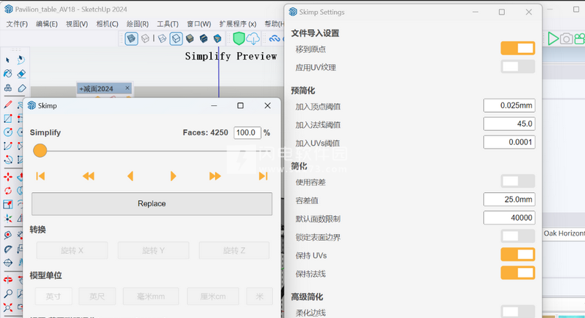Click the 旋转 X button
The image size is (585, 318).
[72, 250]
